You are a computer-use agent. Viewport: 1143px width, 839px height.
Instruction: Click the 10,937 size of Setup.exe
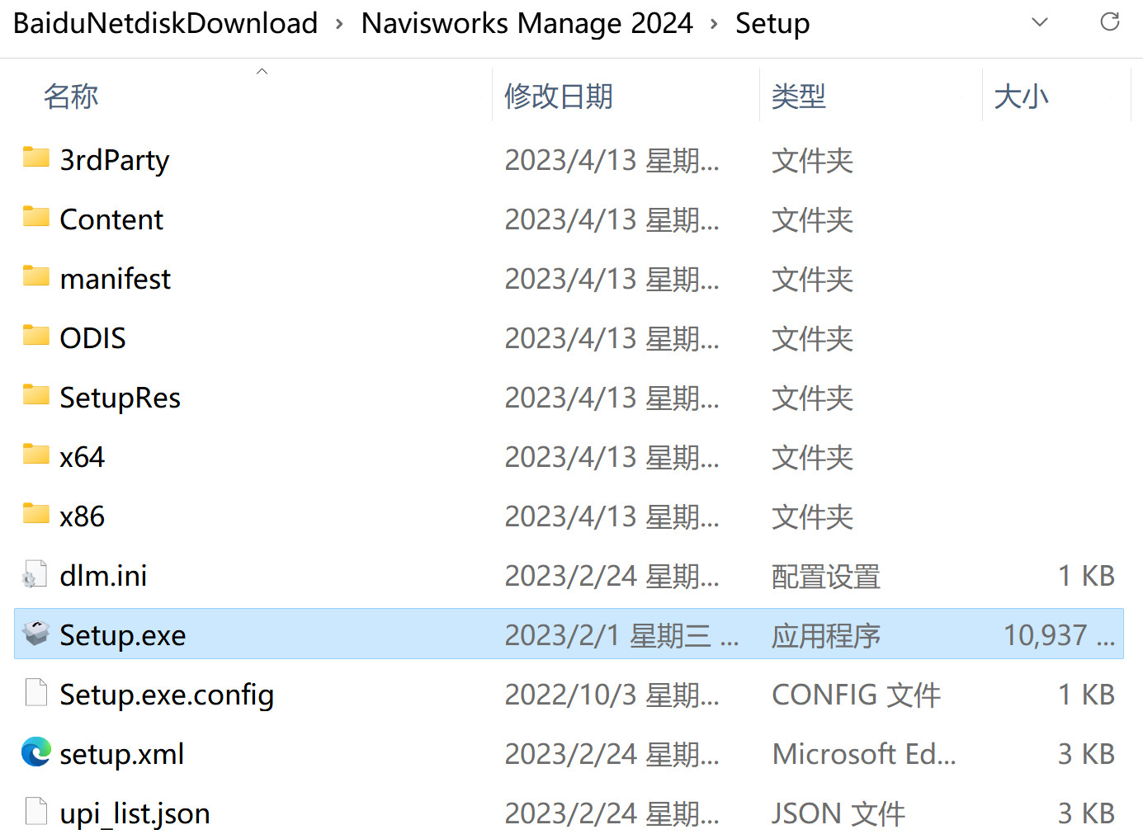[x=1060, y=635]
